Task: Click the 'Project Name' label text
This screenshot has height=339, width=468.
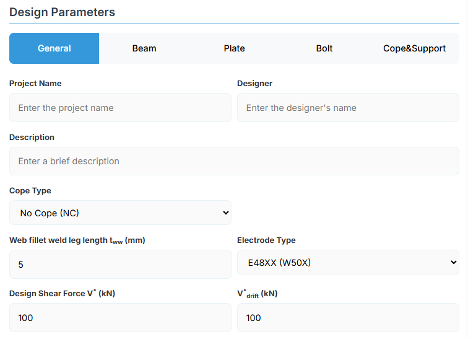Action: pos(35,84)
